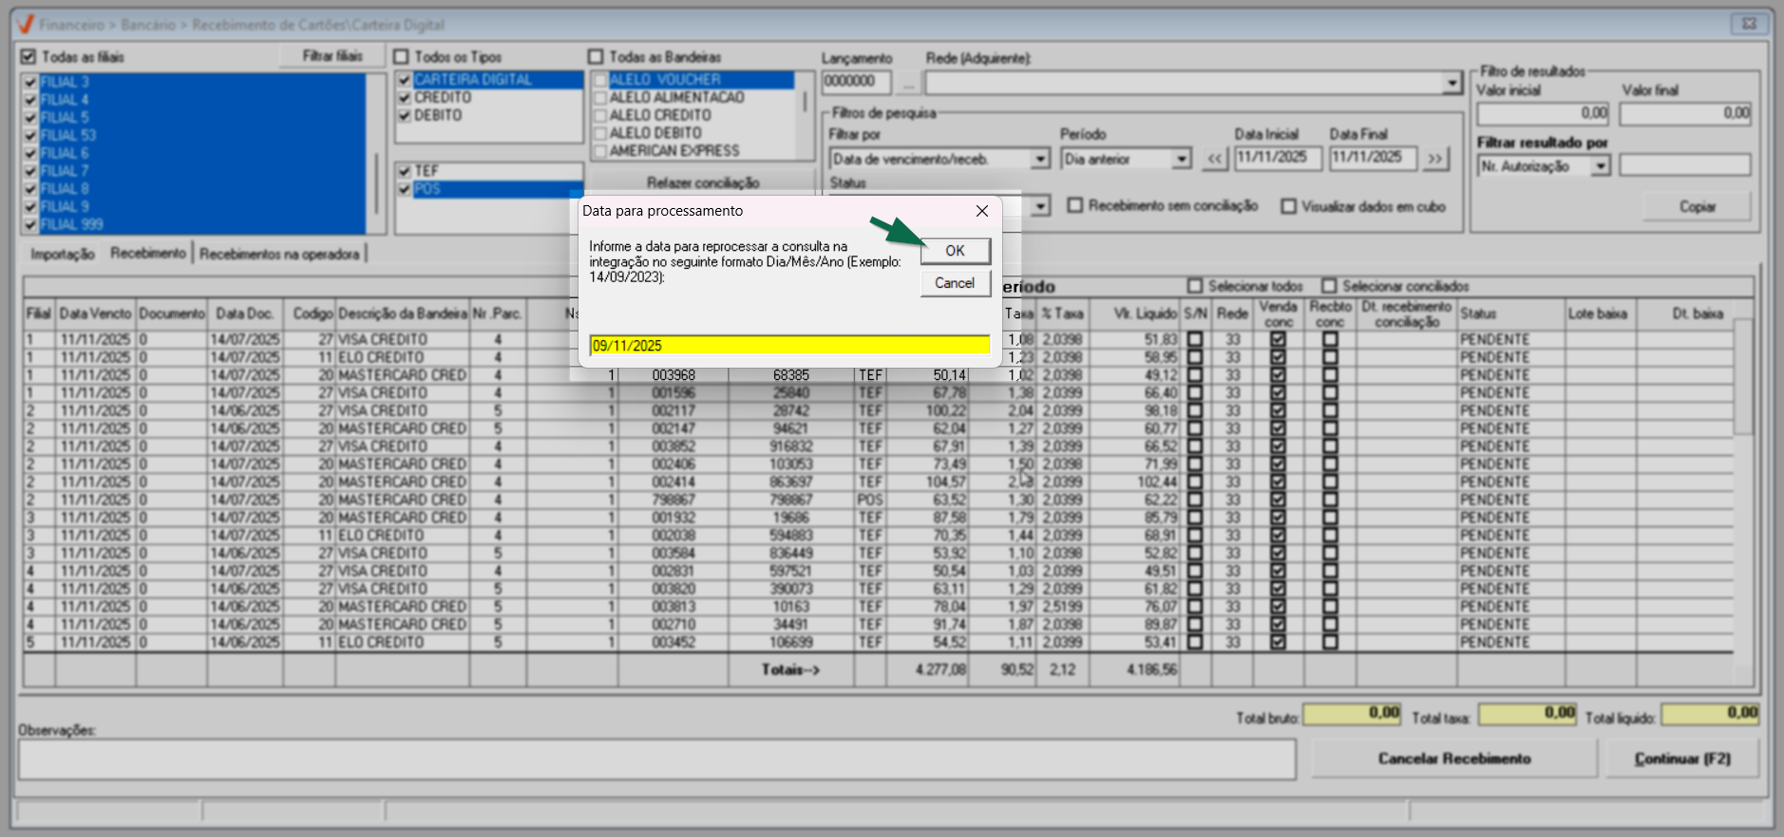Click the next period double-arrow button
The width and height of the screenshot is (1784, 837).
(x=1435, y=159)
